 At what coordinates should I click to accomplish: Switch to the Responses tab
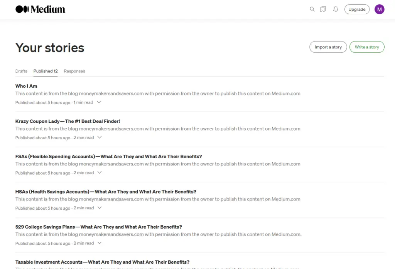coord(74,71)
